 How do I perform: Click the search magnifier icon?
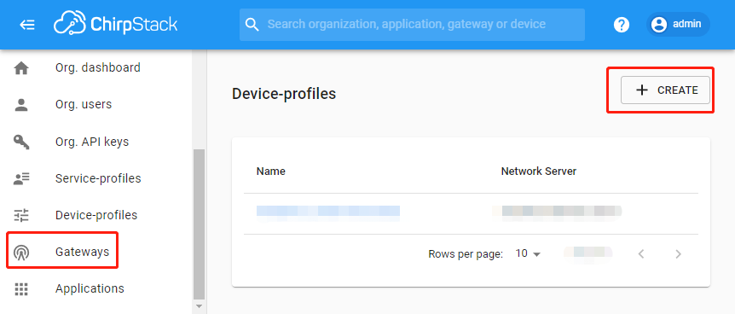[x=252, y=25]
